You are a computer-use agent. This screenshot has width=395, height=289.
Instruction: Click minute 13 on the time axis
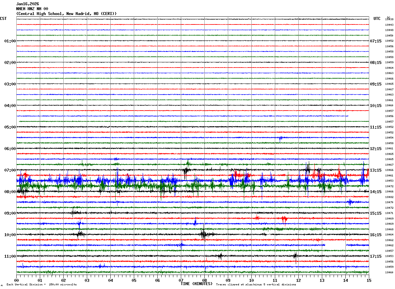click(x=322, y=280)
